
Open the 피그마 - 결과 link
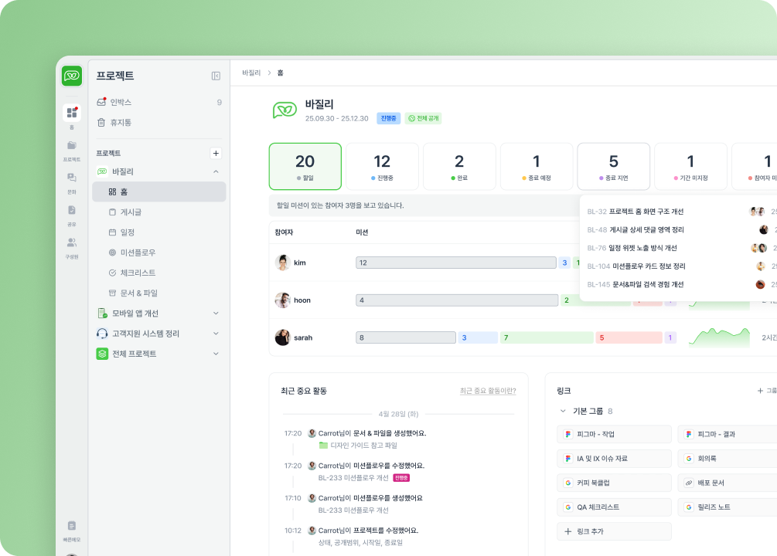pyautogui.click(x=728, y=434)
